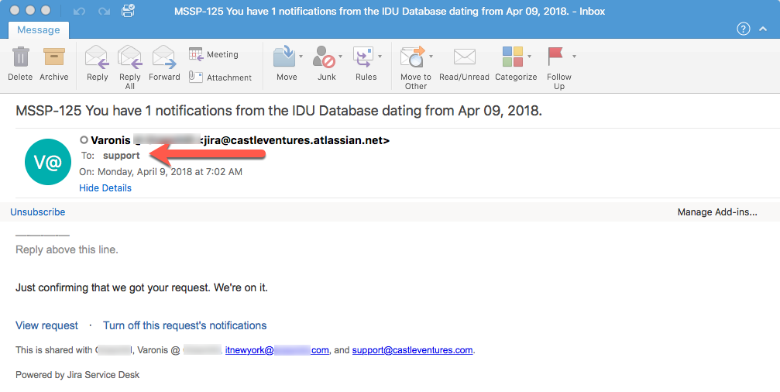Select the support recipient name
Screen dimensions: 780x392
[x=122, y=156]
